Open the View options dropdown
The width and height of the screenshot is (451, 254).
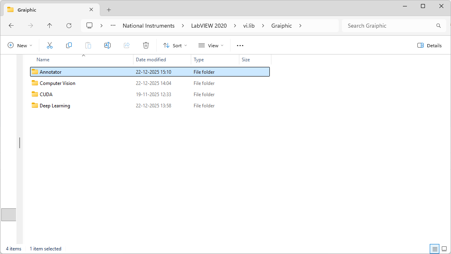(x=210, y=45)
